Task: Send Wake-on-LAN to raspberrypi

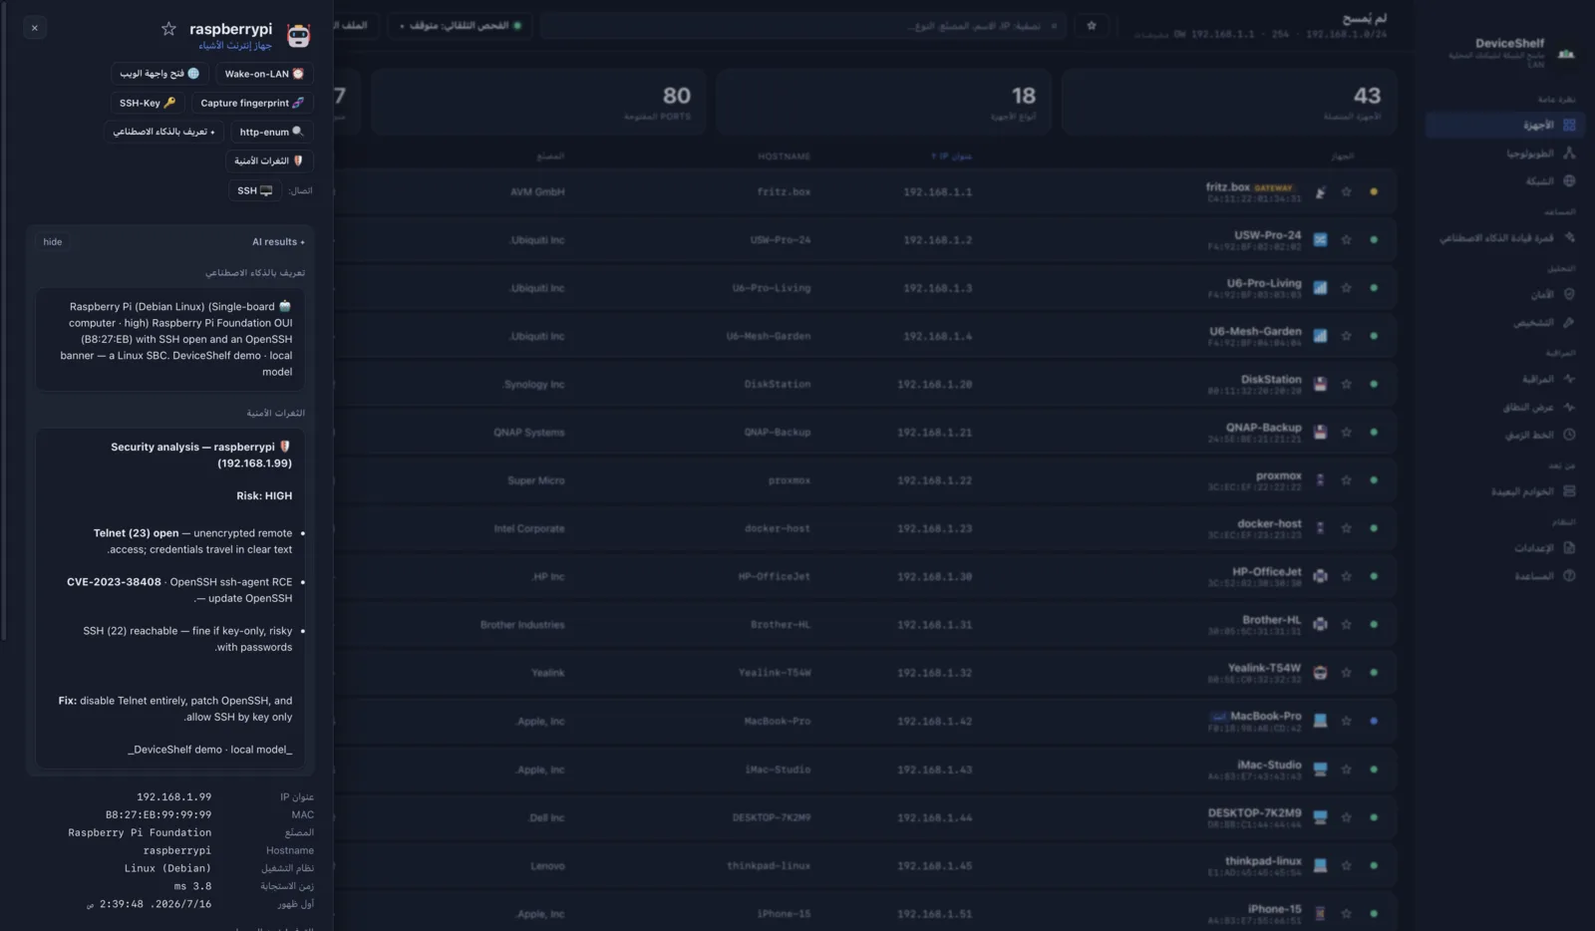Action: pyautogui.click(x=264, y=74)
